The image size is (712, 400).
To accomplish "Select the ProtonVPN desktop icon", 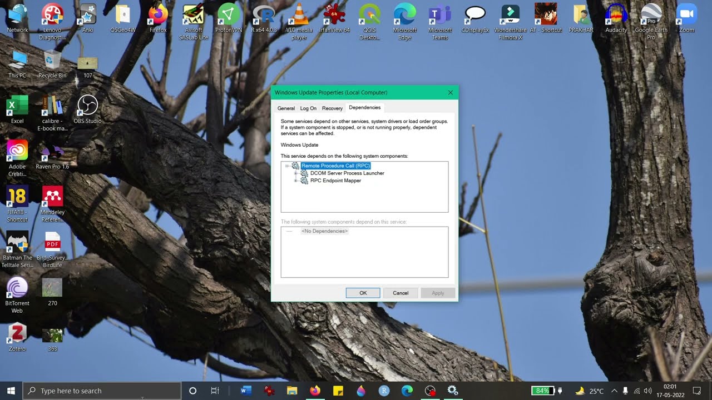I will click(229, 18).
